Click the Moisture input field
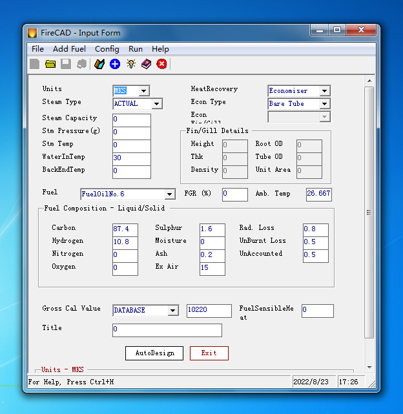This screenshot has width=403, height=414. [212, 243]
